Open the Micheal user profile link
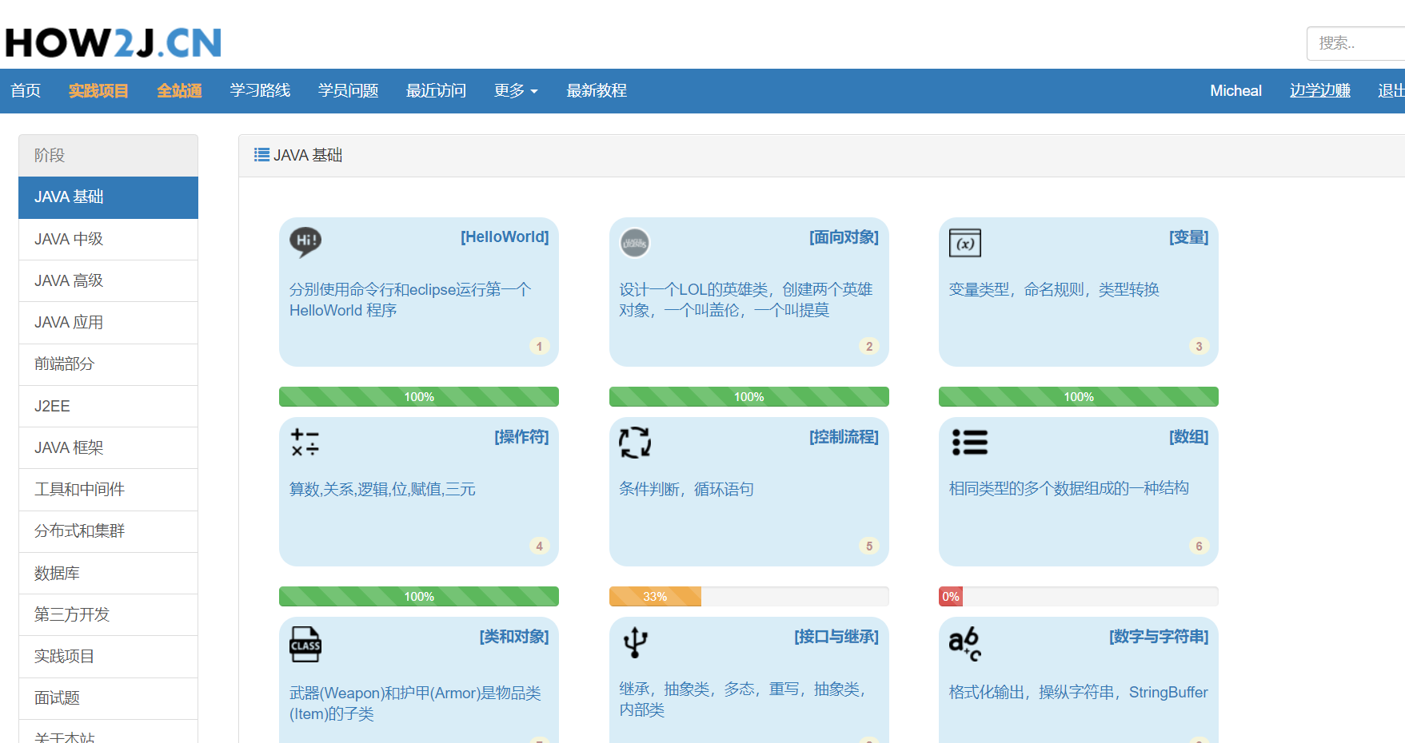Image resolution: width=1405 pixels, height=743 pixels. click(1235, 91)
